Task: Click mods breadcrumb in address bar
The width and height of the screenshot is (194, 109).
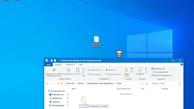Action: pos(119,84)
